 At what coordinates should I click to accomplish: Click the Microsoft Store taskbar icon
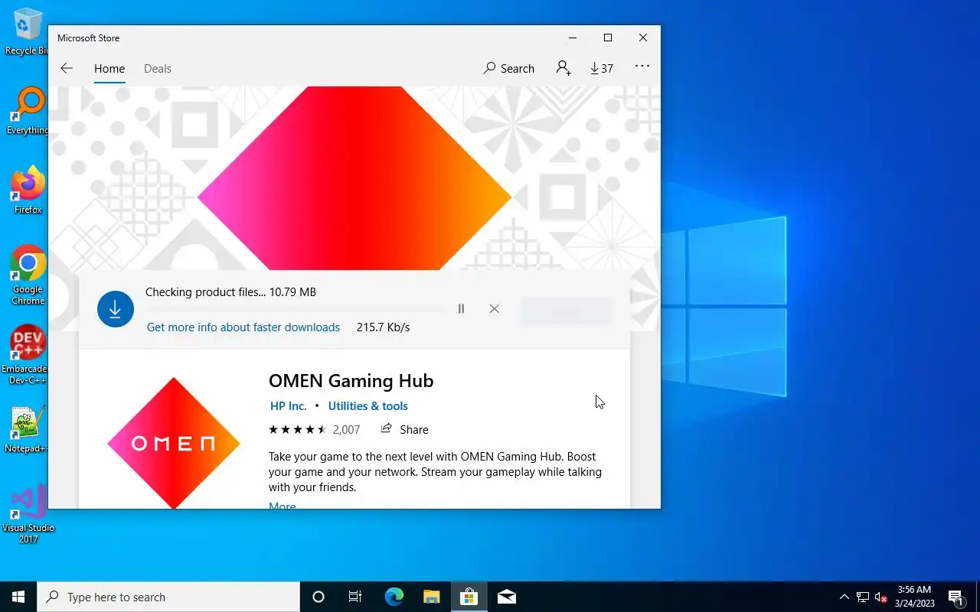click(469, 597)
